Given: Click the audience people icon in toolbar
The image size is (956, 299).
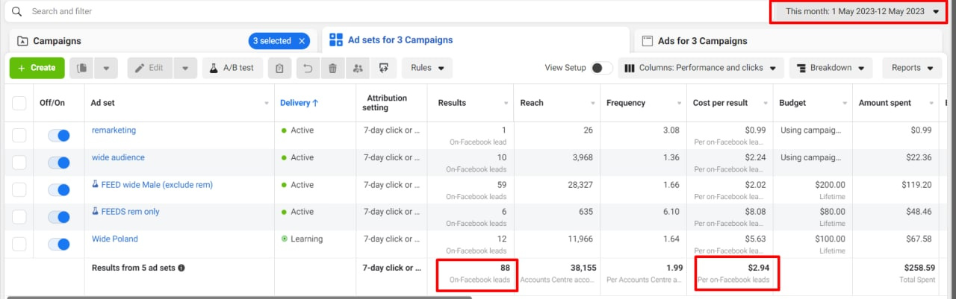Looking at the screenshot, I should (x=358, y=68).
